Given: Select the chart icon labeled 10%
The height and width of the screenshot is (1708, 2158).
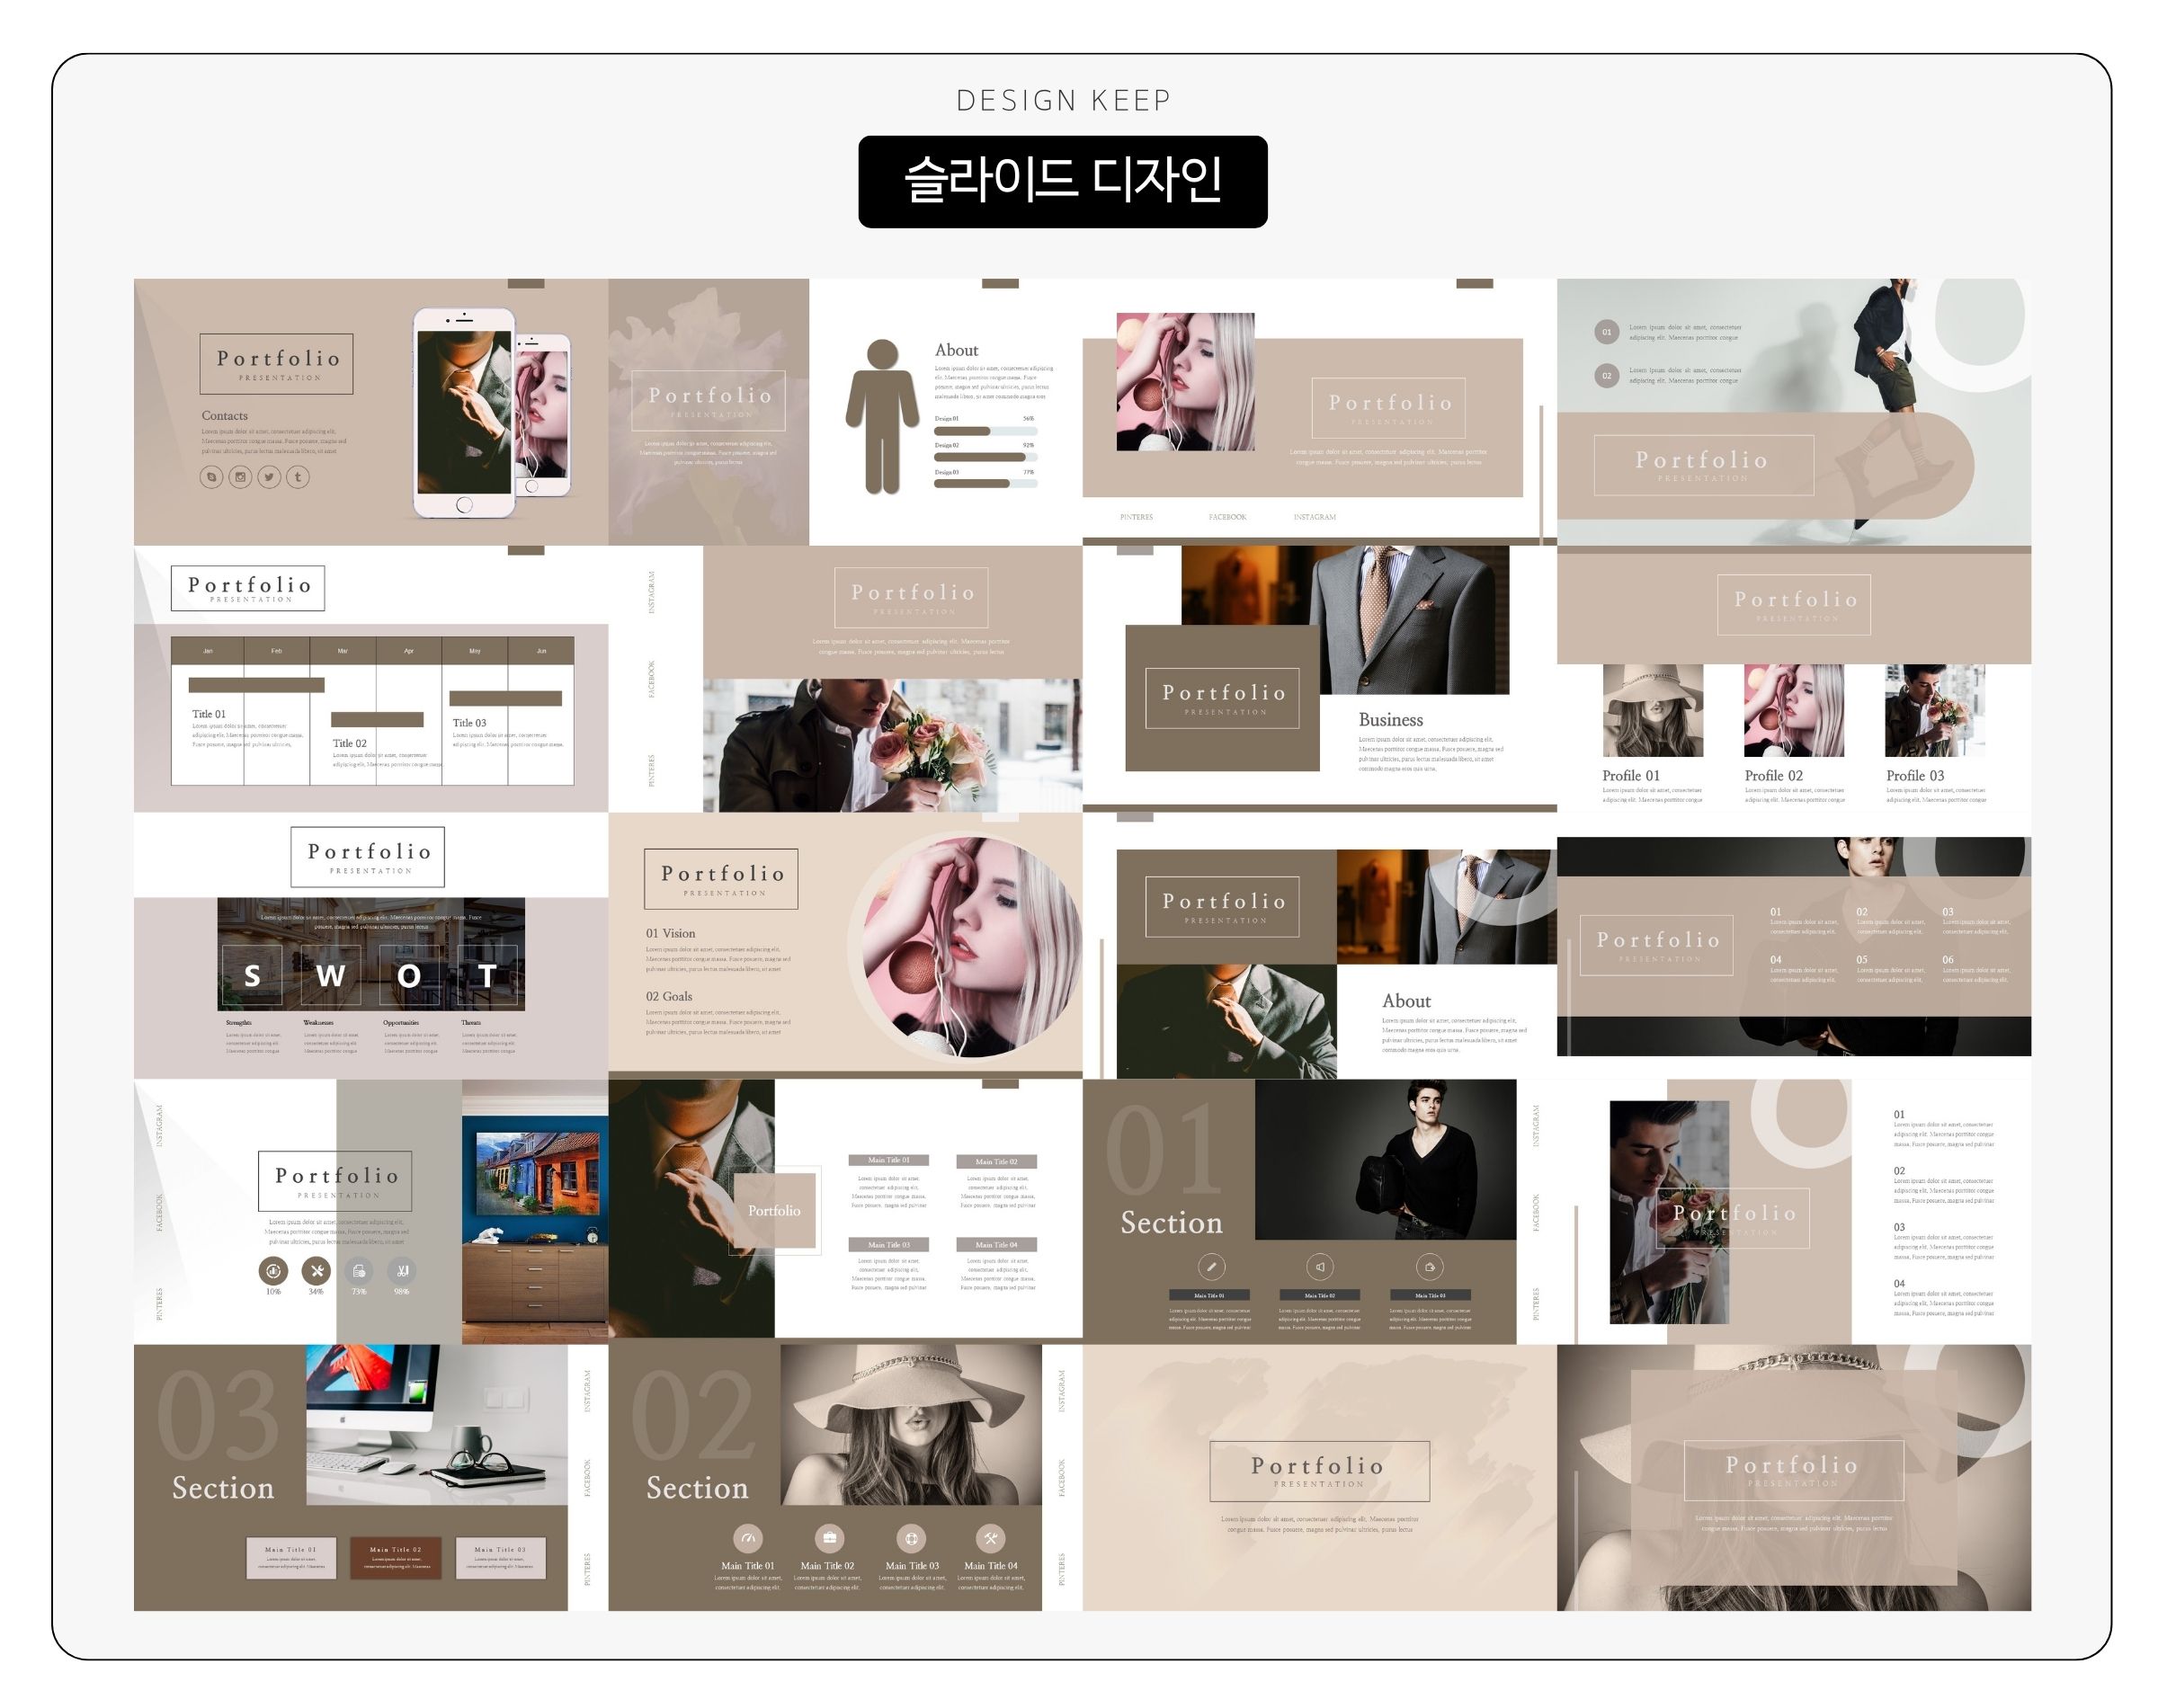Looking at the screenshot, I should 273,1271.
